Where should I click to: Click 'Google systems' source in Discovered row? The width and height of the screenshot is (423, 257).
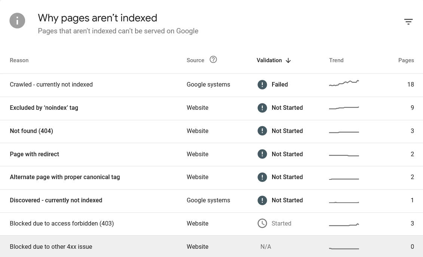(208, 200)
